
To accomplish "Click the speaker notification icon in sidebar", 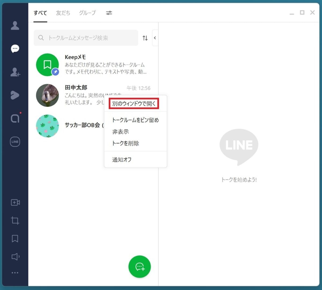I will coord(15,257).
